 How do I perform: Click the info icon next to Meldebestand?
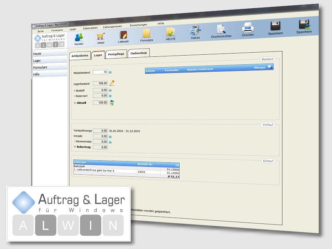tap(110, 72)
